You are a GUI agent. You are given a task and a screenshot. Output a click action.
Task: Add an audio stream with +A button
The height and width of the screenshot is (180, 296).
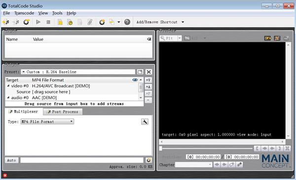(148, 87)
